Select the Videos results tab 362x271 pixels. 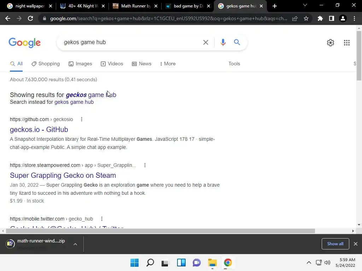tap(112, 64)
